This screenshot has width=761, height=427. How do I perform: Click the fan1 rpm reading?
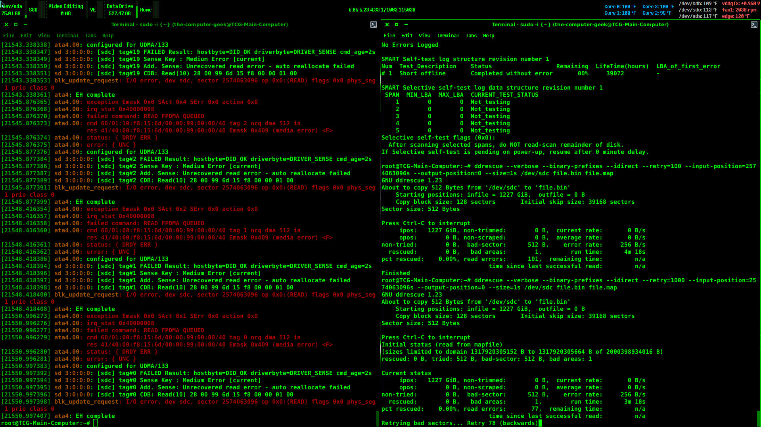coord(739,10)
